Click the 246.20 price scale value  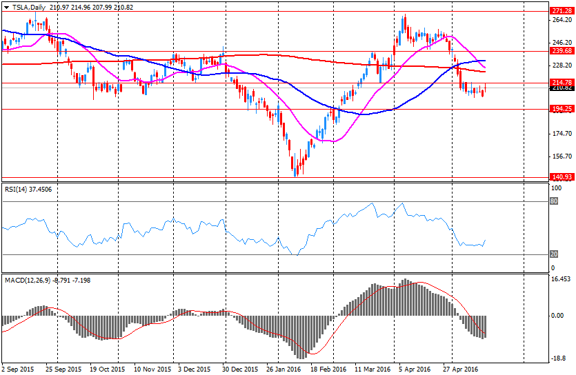pos(562,43)
